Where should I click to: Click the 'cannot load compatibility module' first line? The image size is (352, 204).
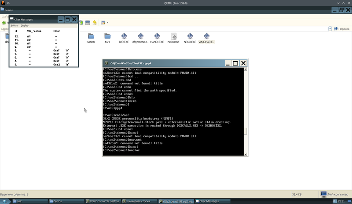(x=150, y=73)
